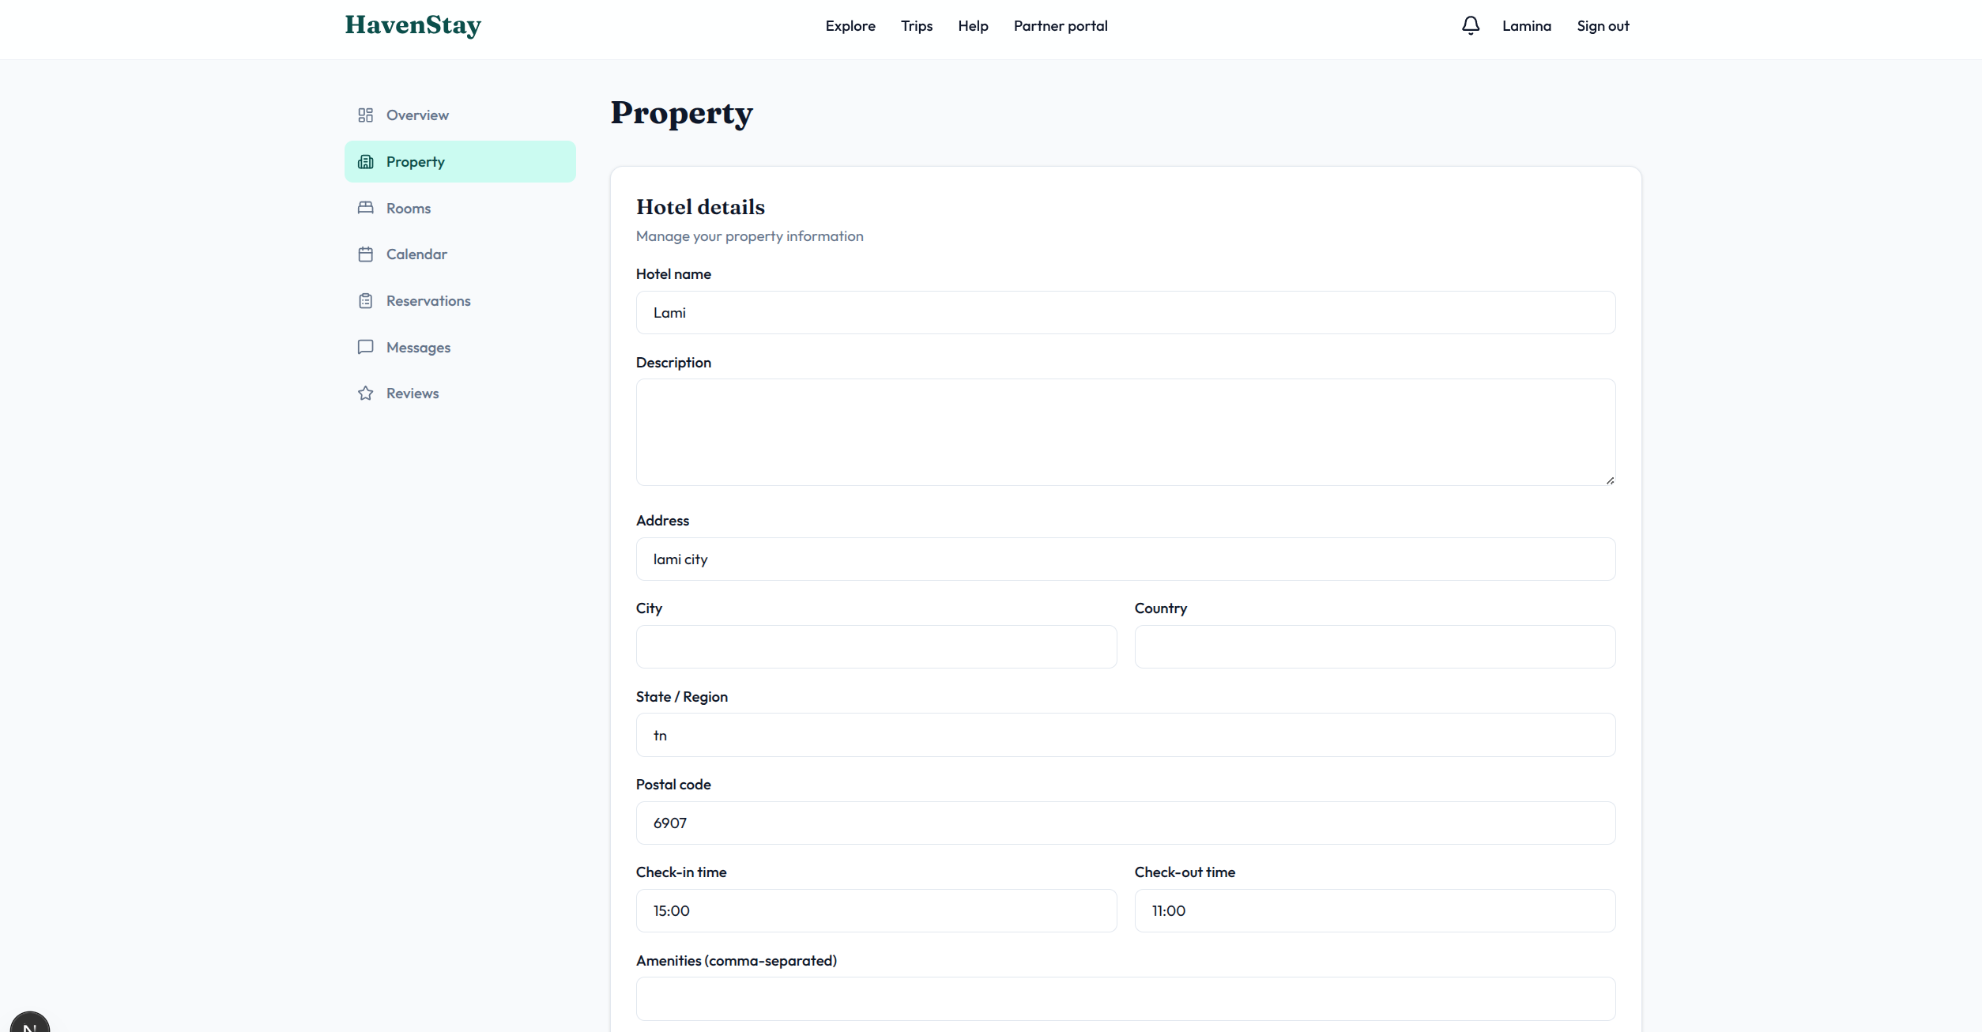Click the Amenities input field
The image size is (1982, 1032).
point(1125,999)
